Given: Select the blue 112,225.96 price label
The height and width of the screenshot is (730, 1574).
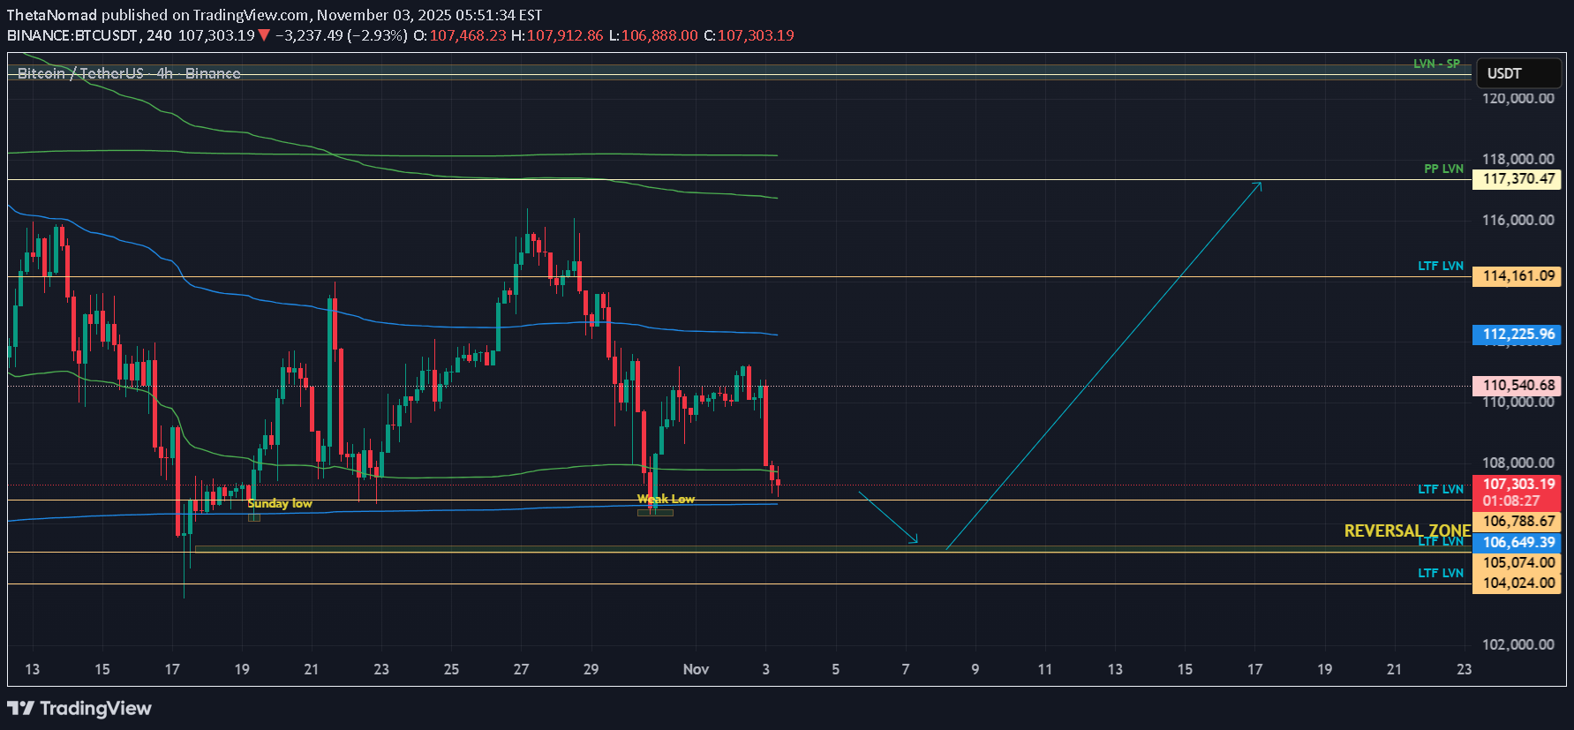Looking at the screenshot, I should point(1518,335).
